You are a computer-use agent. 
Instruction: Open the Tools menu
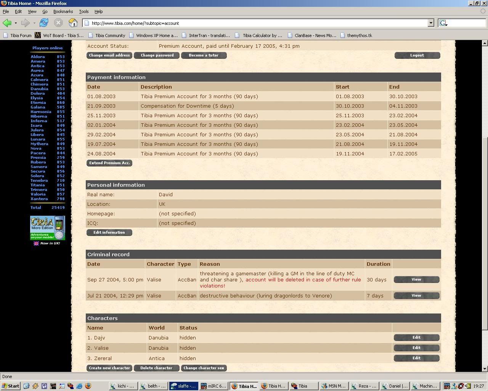coord(83,11)
